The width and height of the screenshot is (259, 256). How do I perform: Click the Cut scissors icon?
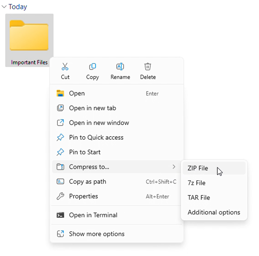tap(65, 66)
